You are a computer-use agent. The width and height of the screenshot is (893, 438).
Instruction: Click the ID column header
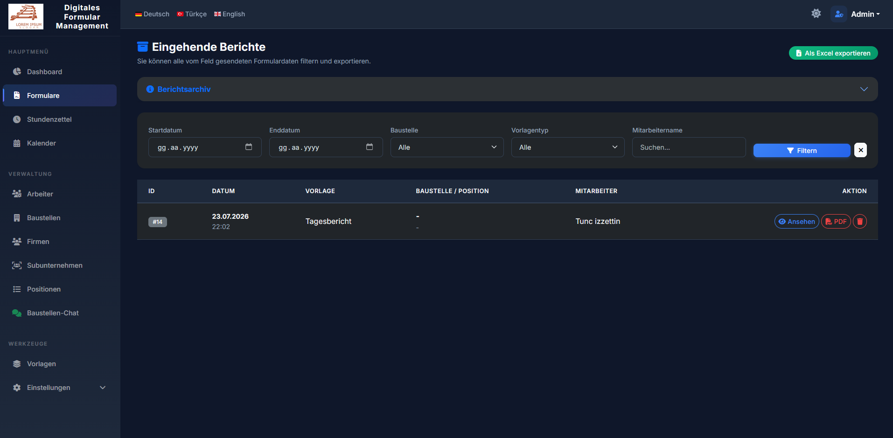tap(152, 191)
